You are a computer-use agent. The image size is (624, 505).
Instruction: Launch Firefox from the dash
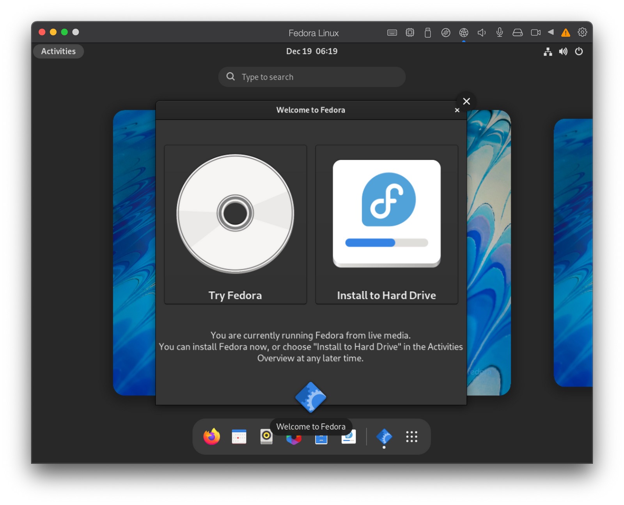[212, 436]
